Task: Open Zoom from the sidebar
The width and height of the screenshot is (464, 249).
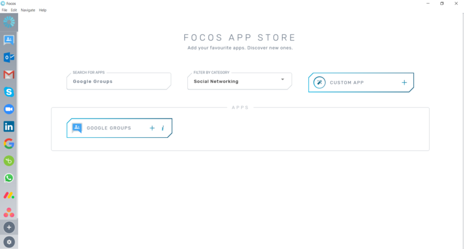Action: 9,109
